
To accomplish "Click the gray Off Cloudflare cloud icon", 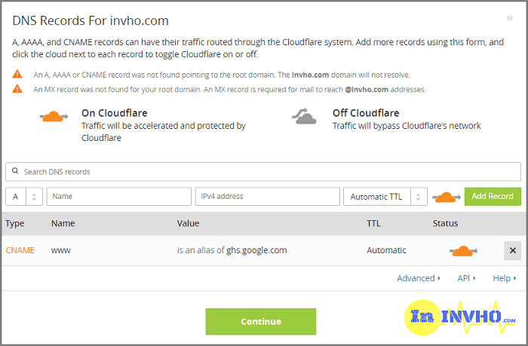I will [305, 117].
